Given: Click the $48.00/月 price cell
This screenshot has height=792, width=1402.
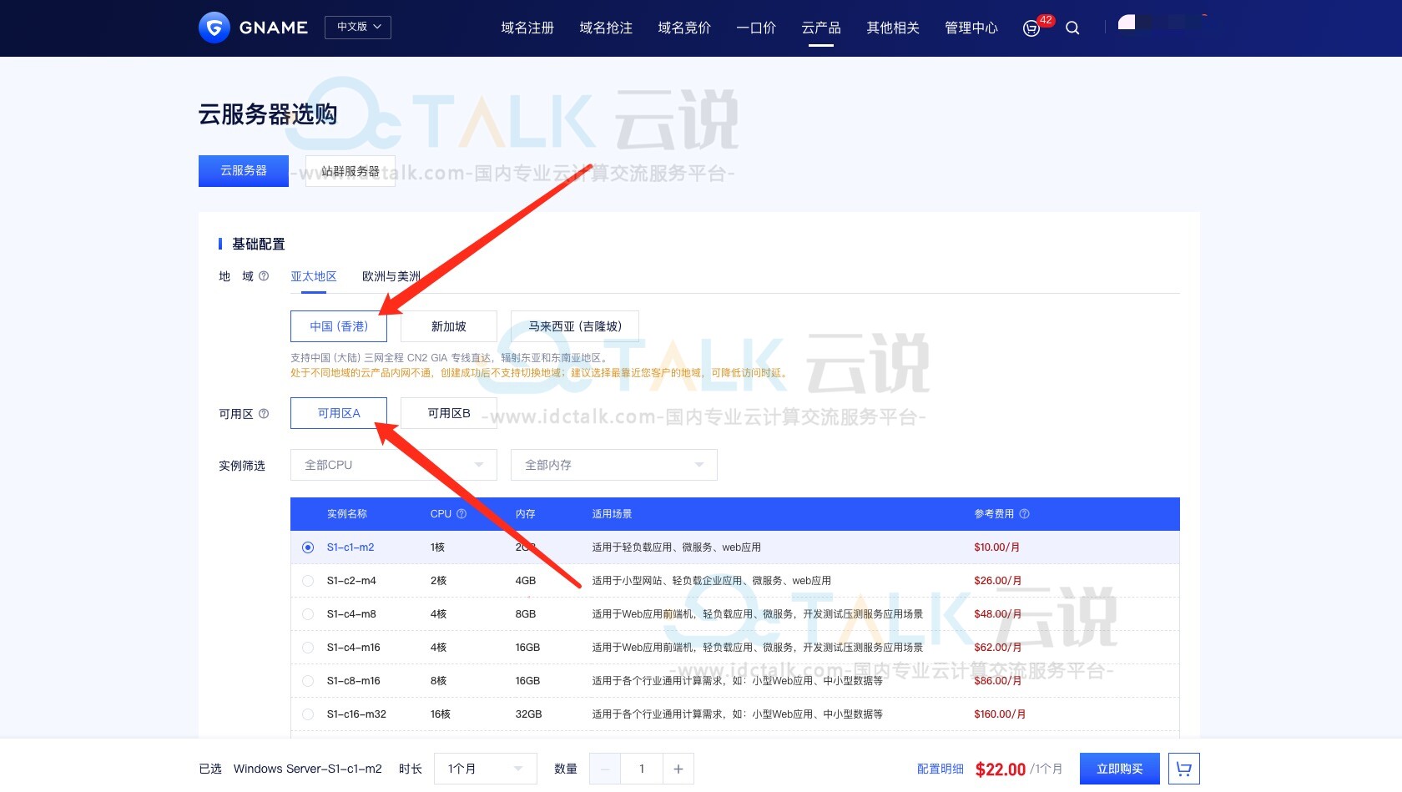Looking at the screenshot, I should pyautogui.click(x=998, y=614).
